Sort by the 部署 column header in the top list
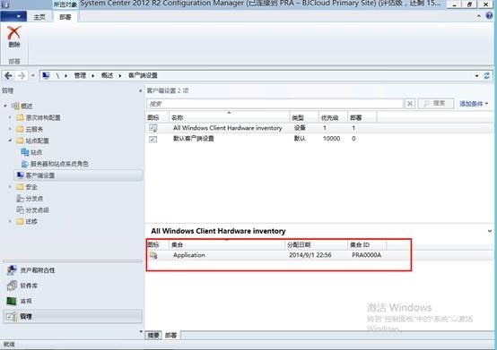Screen dimensions: 497x350 coord(362,117)
